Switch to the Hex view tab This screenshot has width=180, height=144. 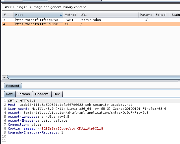[57, 94]
